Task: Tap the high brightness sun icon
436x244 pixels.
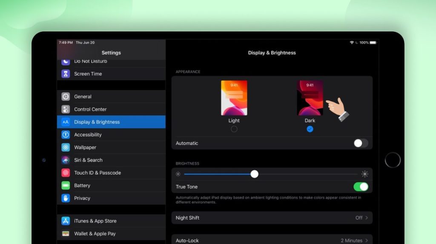Action: pyautogui.click(x=364, y=174)
